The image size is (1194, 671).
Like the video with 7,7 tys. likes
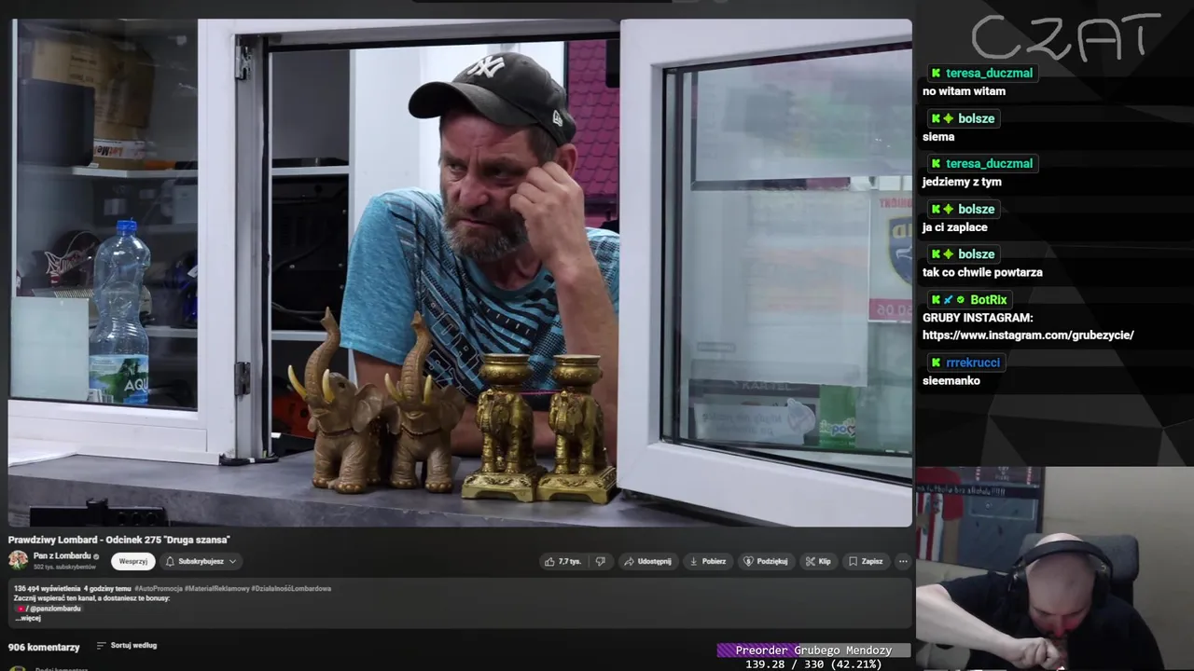[x=562, y=561]
